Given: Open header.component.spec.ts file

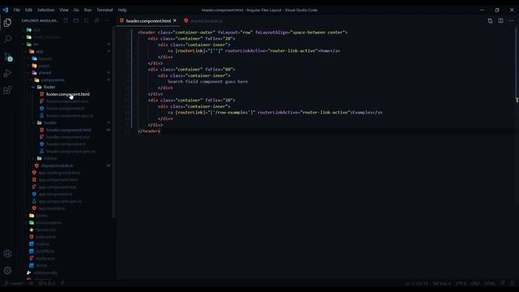Looking at the screenshot, I should (x=71, y=152).
